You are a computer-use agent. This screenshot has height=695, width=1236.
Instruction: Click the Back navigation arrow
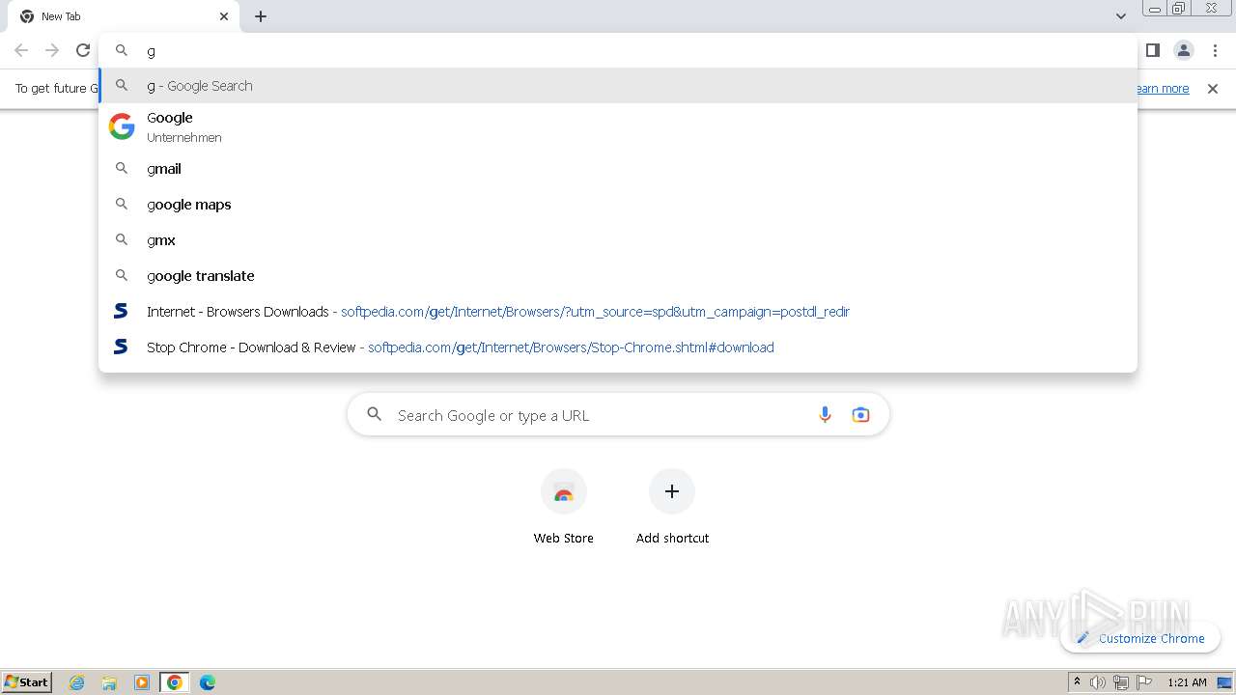point(21,50)
